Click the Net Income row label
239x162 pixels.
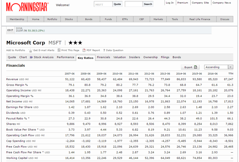[19, 102]
